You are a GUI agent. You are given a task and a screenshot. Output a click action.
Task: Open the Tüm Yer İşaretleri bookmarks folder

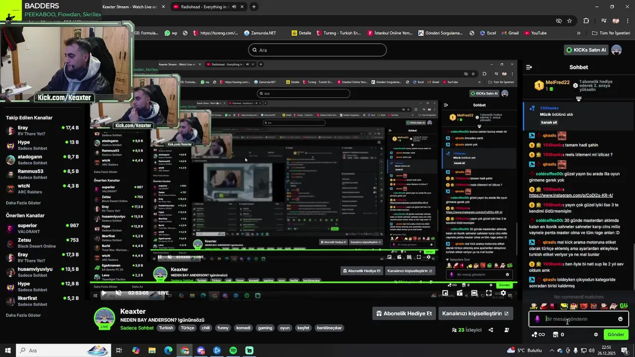(611, 33)
